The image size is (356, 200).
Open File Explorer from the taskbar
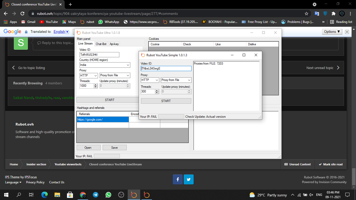(x=57, y=195)
